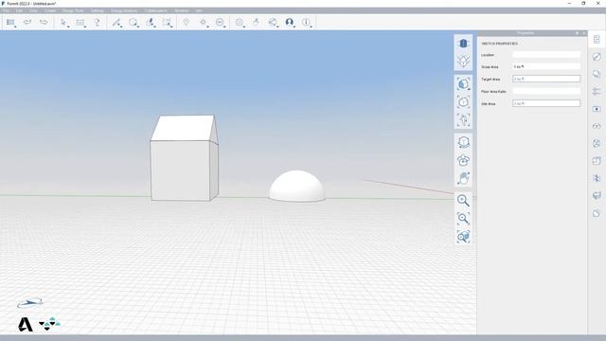Pin the Properties panel

click(577, 33)
